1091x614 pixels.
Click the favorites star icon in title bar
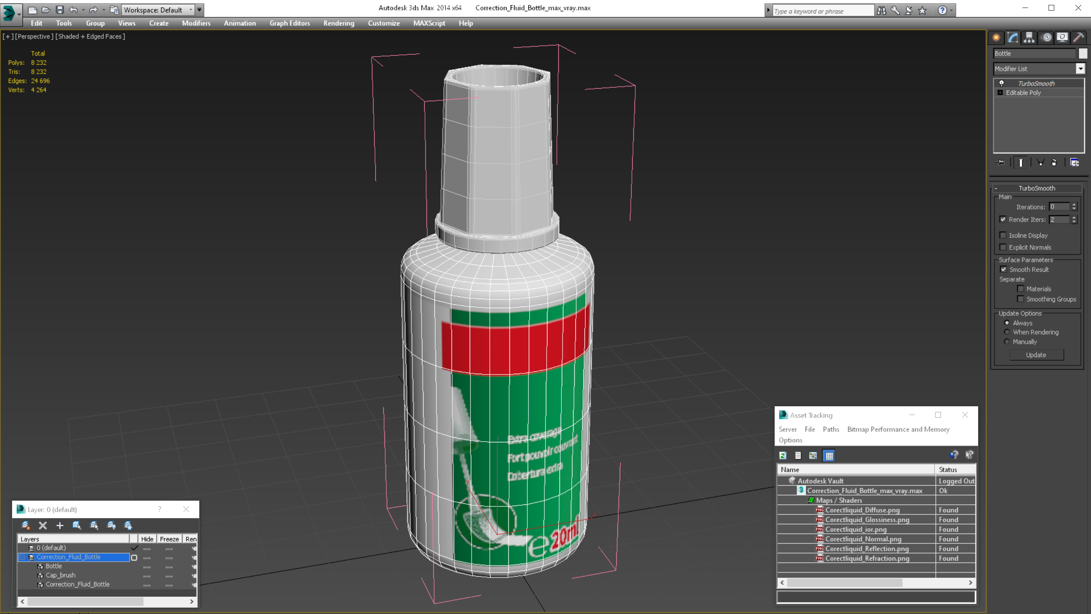coord(922,10)
